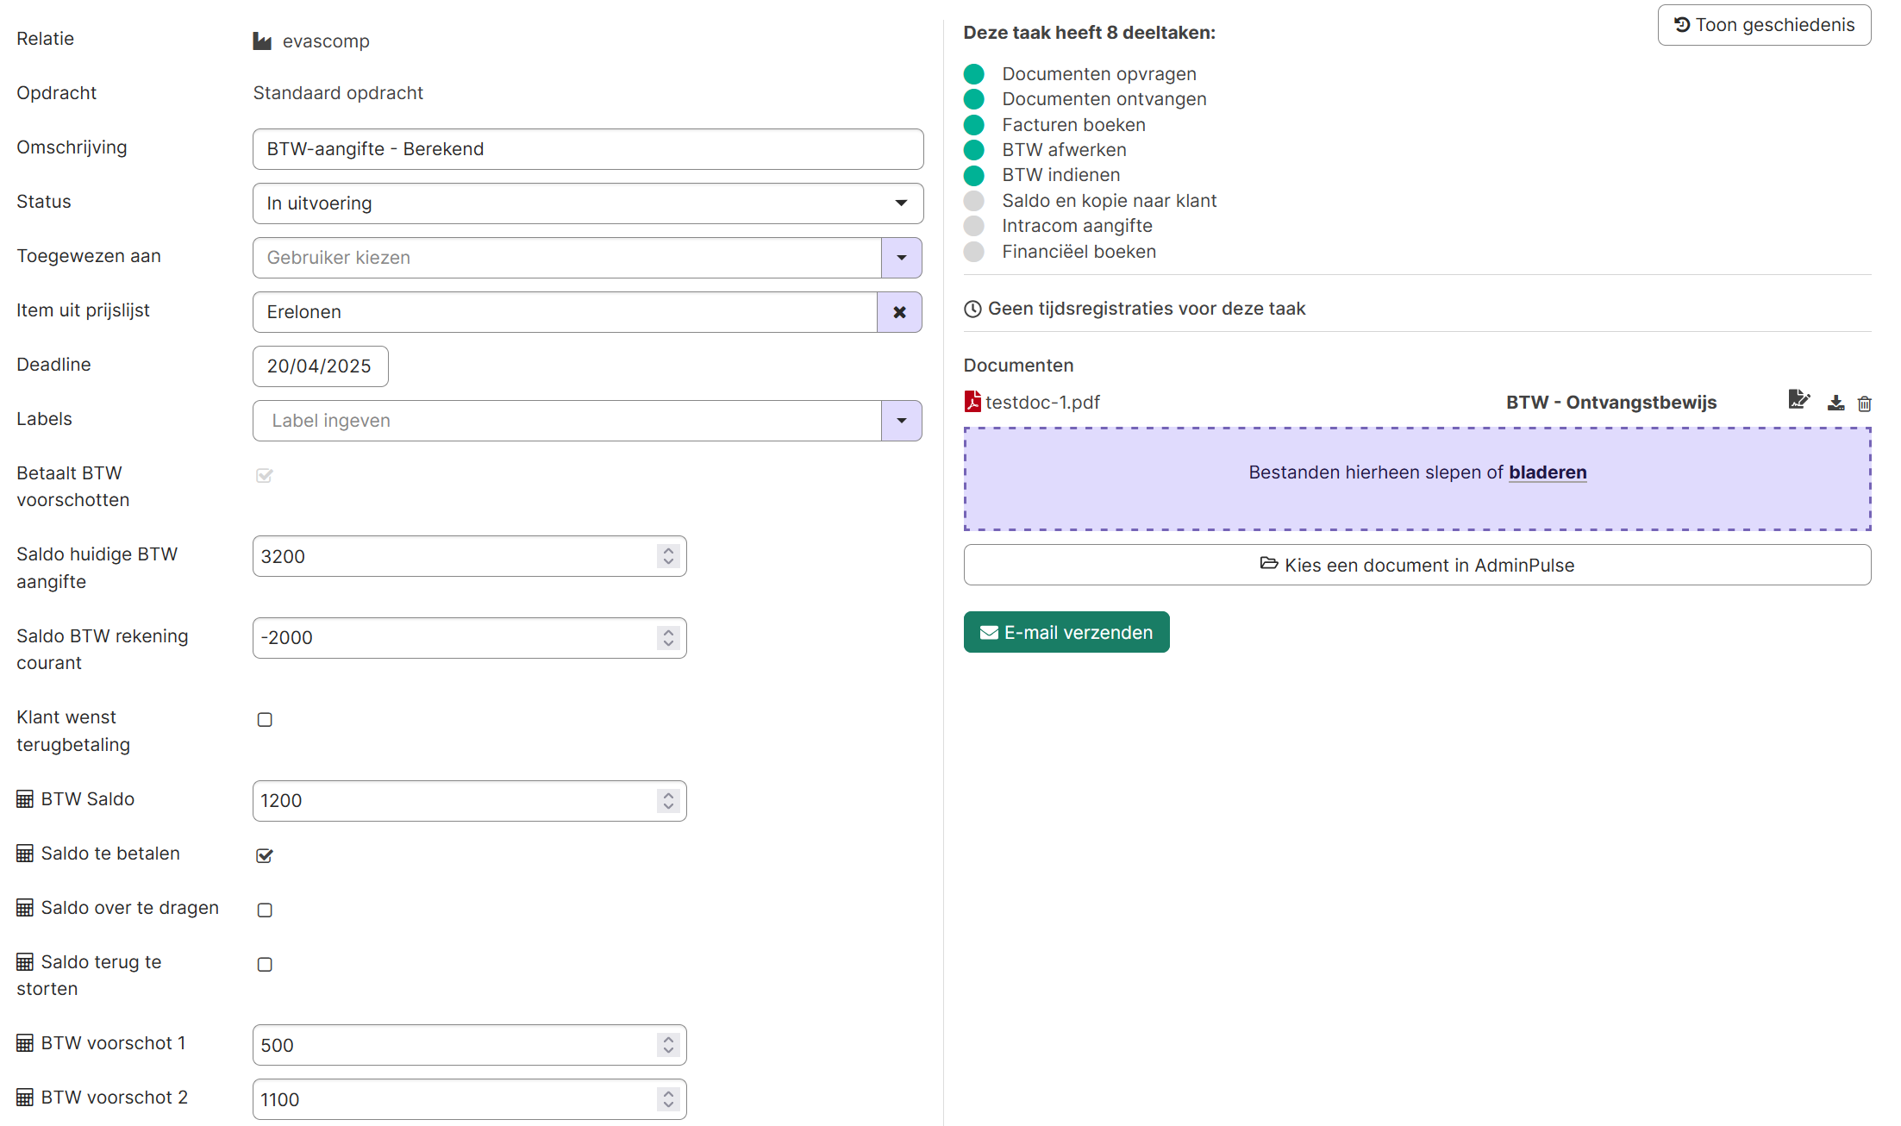1901x1126 pixels.
Task: Uncheck the Saldo te betalen checkbox
Action: [265, 855]
